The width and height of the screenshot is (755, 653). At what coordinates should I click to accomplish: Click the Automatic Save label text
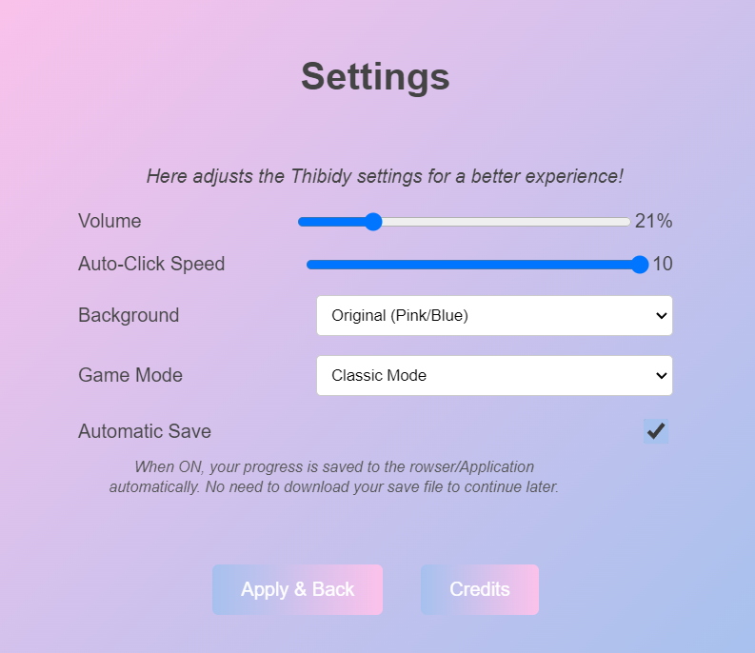tap(145, 431)
